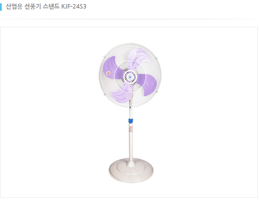Click the round beige fan base
The width and height of the screenshot is (260, 200).
131,171
